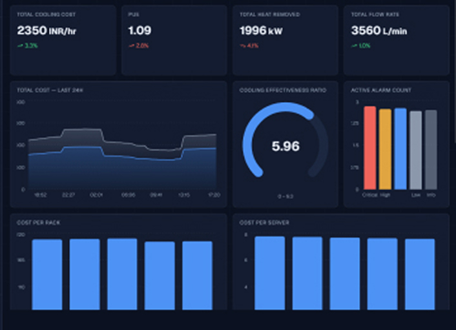
Task: Click the dark gray Info alarm bar
Action: [431, 150]
